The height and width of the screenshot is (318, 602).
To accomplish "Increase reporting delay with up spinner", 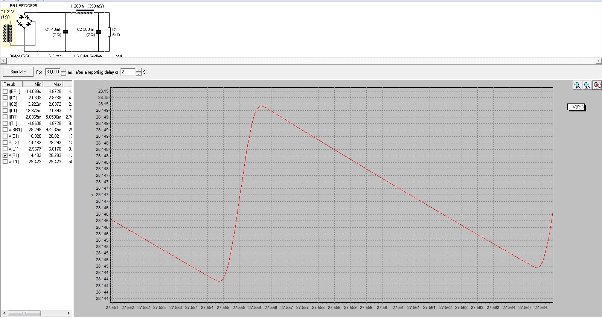I will (x=139, y=70).
